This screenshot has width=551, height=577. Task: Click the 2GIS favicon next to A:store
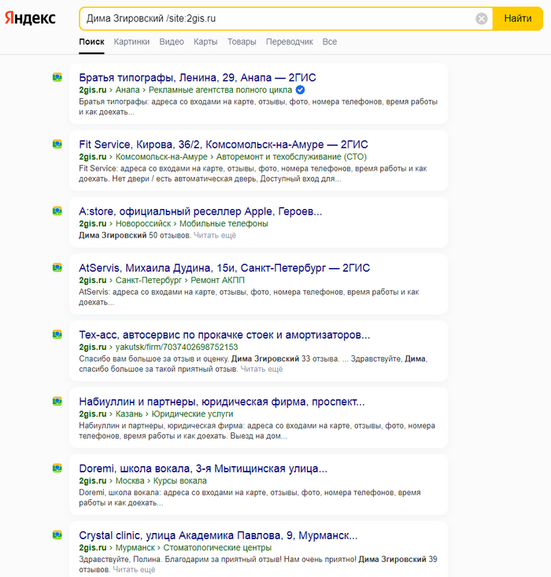tap(57, 211)
